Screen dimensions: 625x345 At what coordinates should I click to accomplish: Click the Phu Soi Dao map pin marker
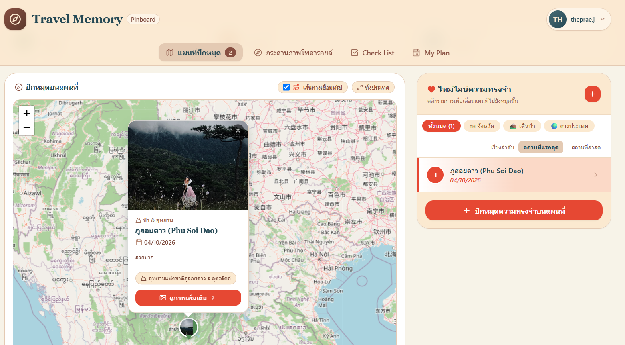[x=188, y=328]
